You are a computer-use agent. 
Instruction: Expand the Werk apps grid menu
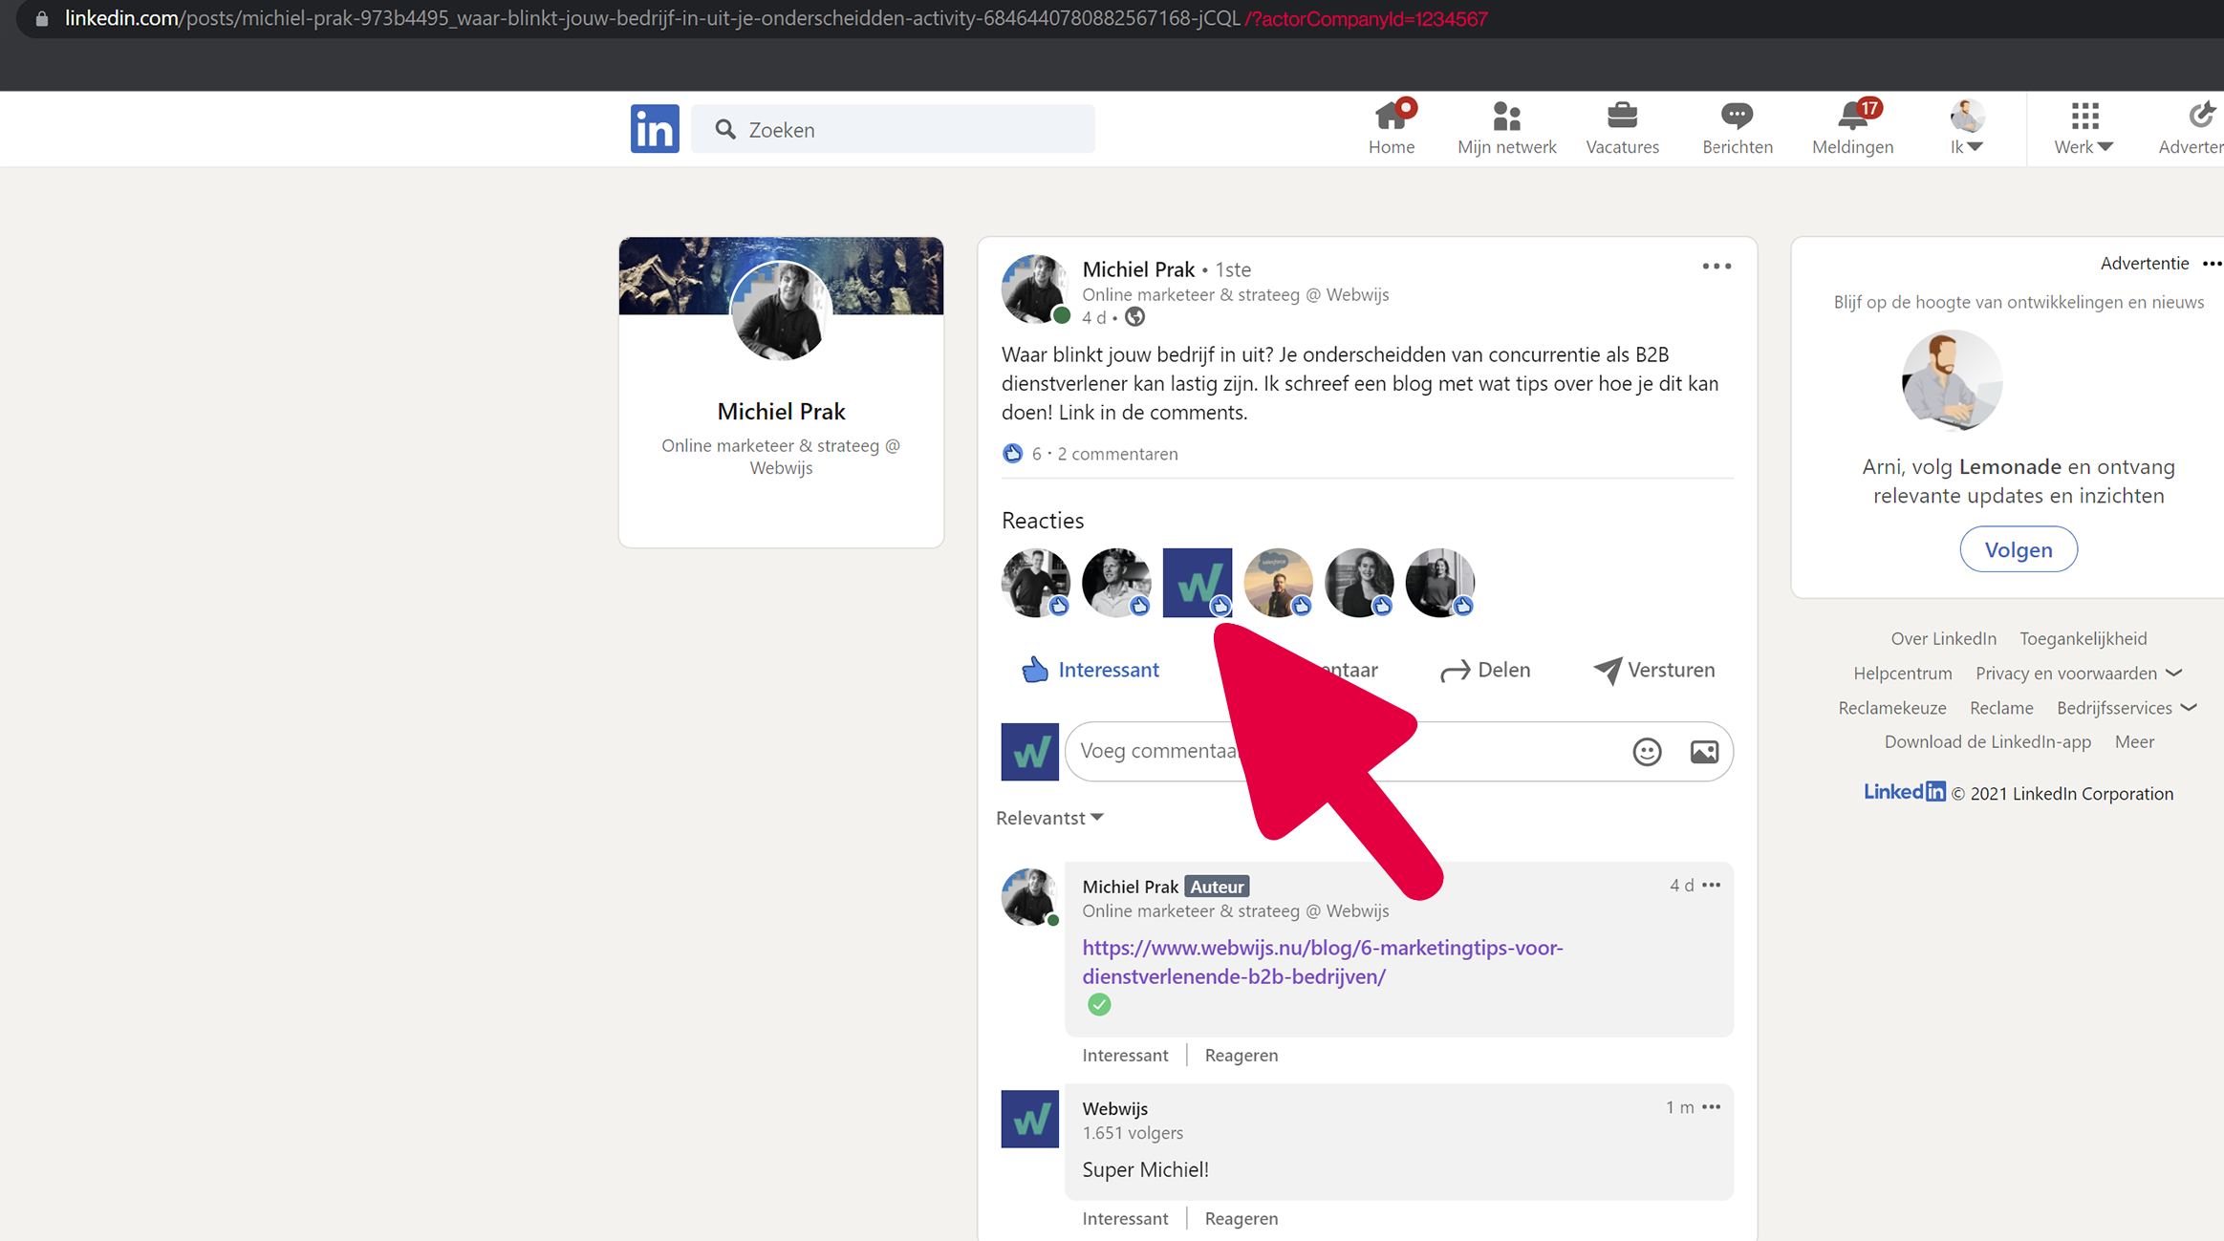[x=2084, y=128]
